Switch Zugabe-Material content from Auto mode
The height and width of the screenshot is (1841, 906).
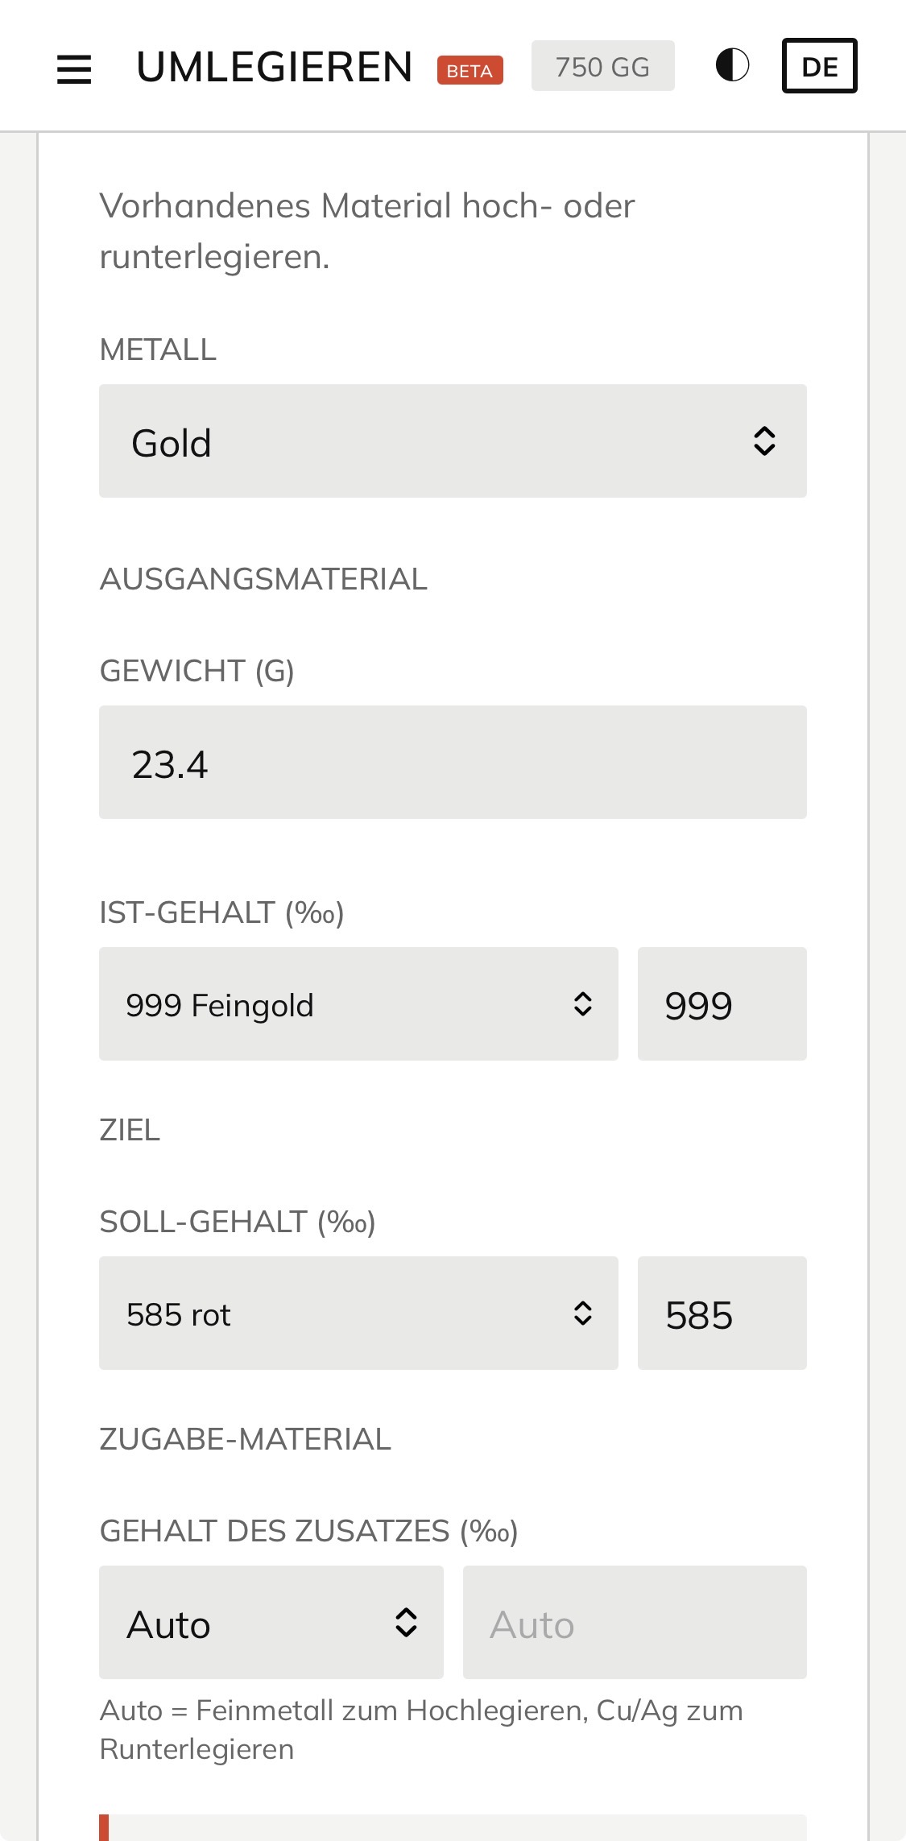click(271, 1623)
